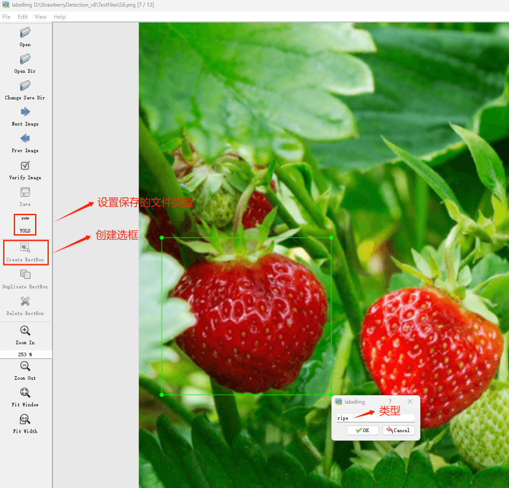
Task: Click the Change Save Dir icon
Action: [x=25, y=86]
